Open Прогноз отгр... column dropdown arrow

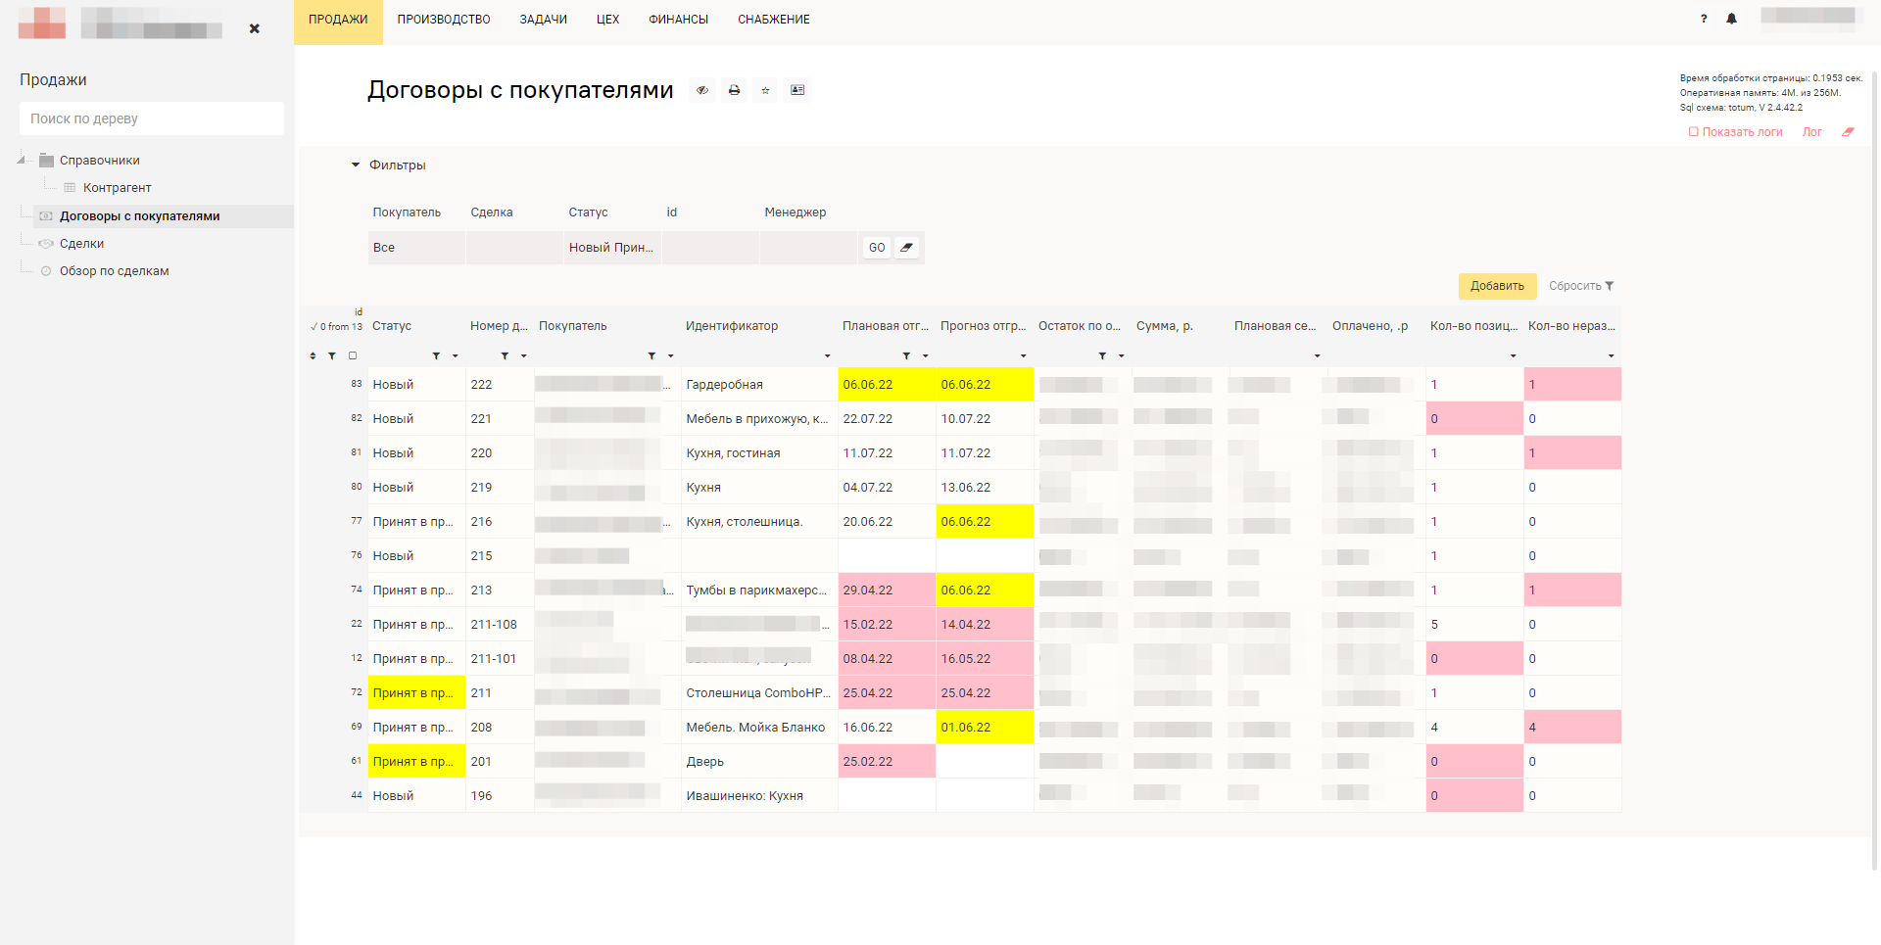[1024, 356]
